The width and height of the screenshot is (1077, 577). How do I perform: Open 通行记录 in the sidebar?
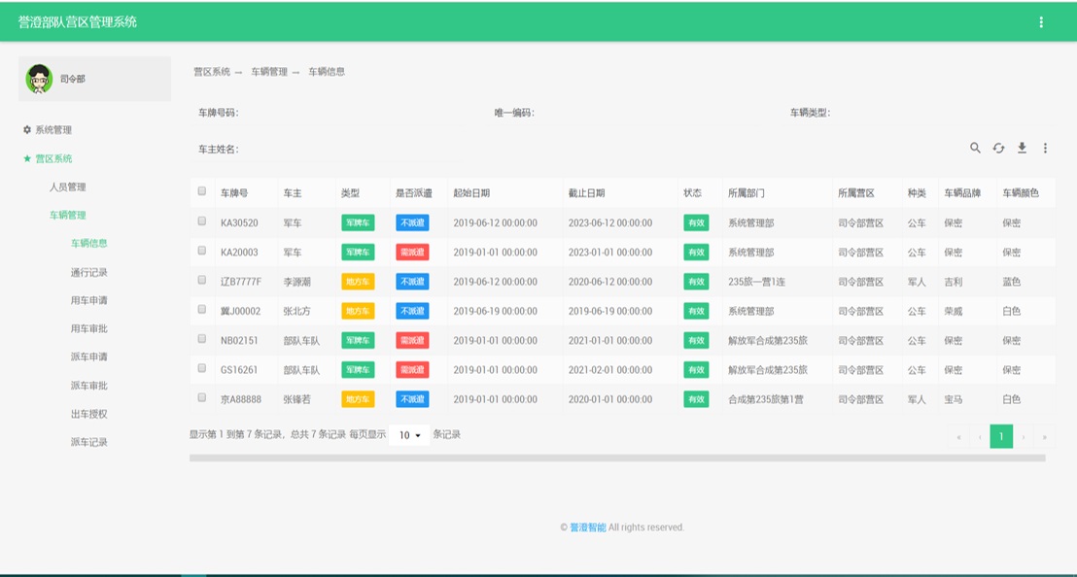(88, 272)
